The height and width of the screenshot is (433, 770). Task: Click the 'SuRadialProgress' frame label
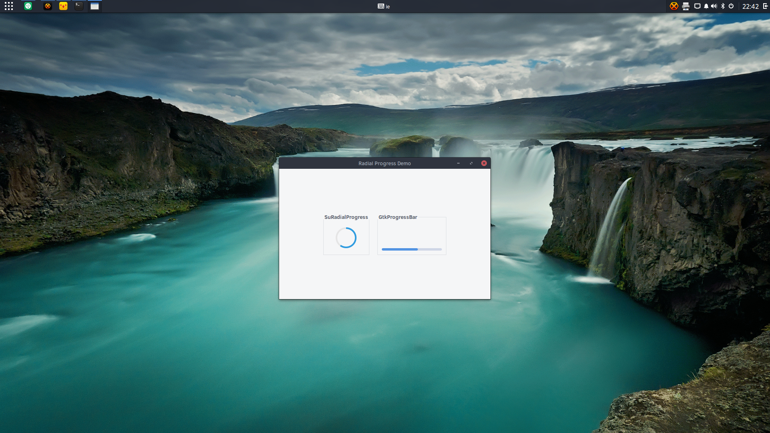click(x=346, y=217)
